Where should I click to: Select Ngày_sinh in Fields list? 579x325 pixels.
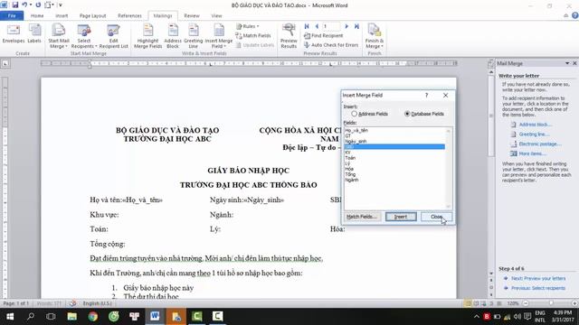[394, 142]
